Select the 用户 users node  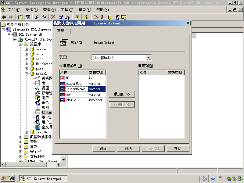(x=45, y=98)
